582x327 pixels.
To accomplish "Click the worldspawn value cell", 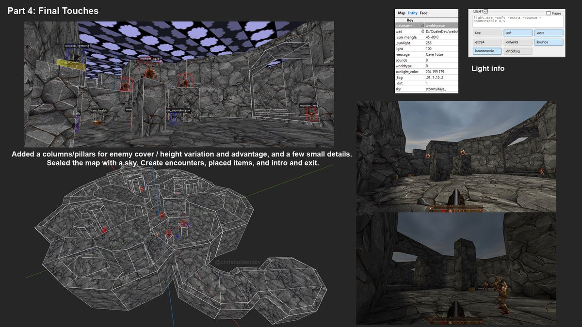I will pyautogui.click(x=441, y=25).
